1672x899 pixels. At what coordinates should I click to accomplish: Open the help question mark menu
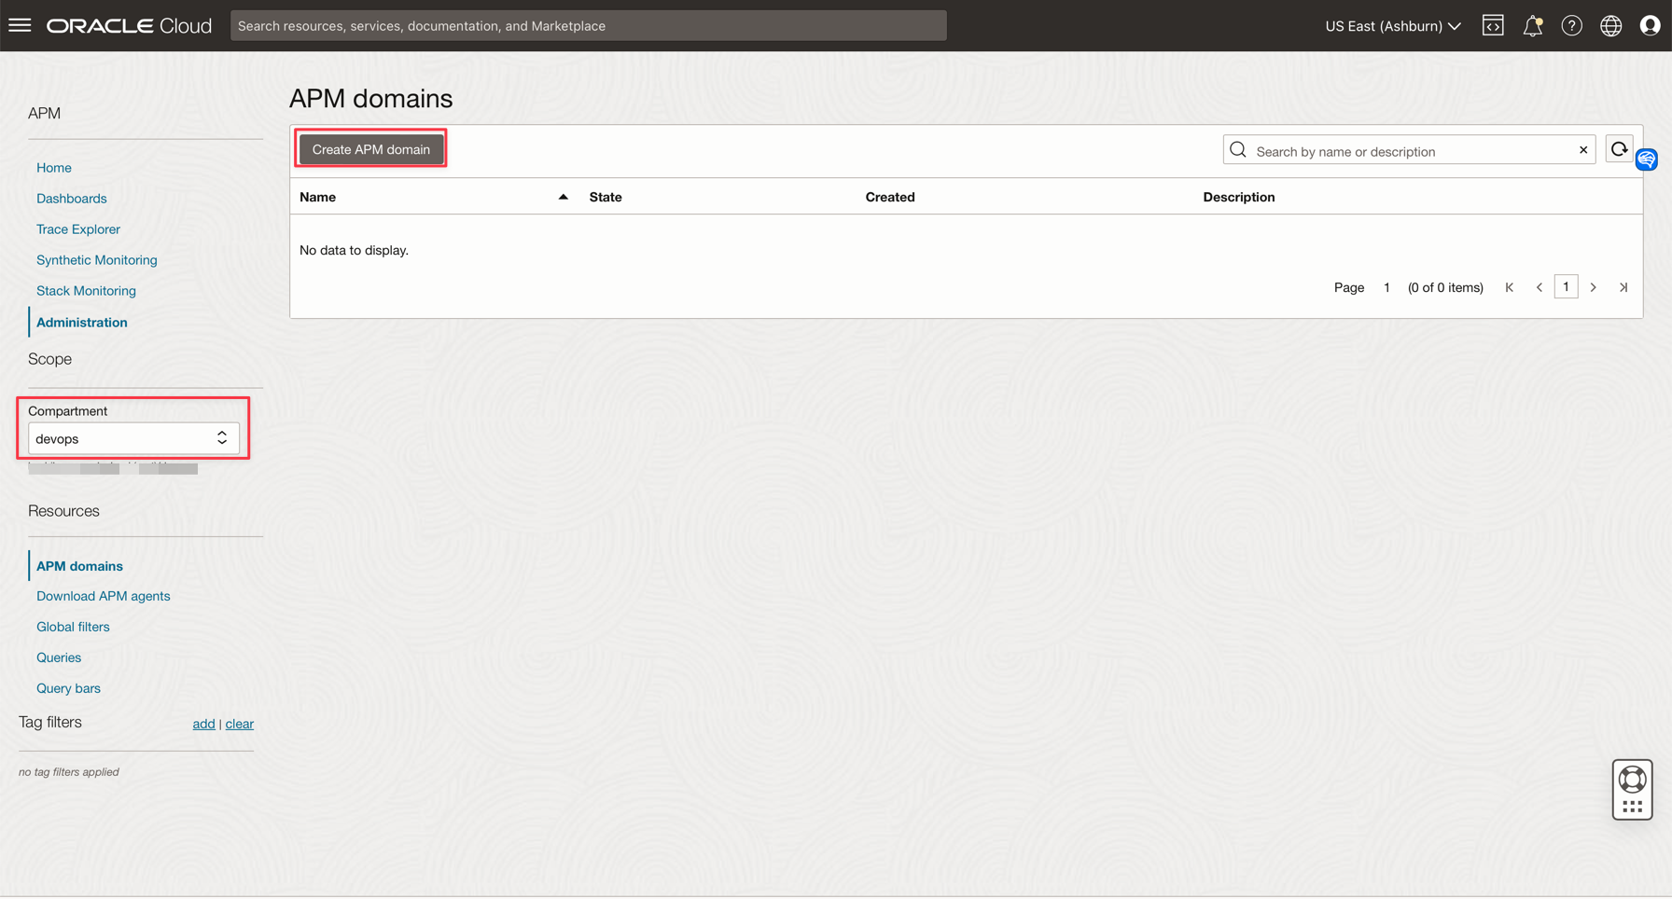click(x=1571, y=26)
